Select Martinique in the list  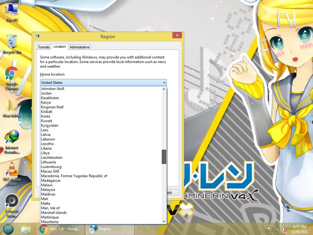pyautogui.click(x=101, y=218)
